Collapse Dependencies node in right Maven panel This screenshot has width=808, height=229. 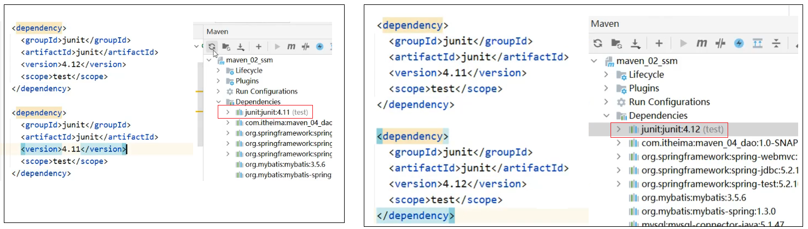606,116
